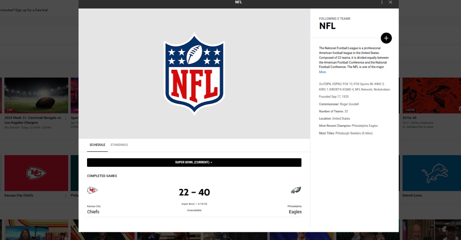Switch to the Standings tab
This screenshot has width=461, height=240.
point(119,145)
